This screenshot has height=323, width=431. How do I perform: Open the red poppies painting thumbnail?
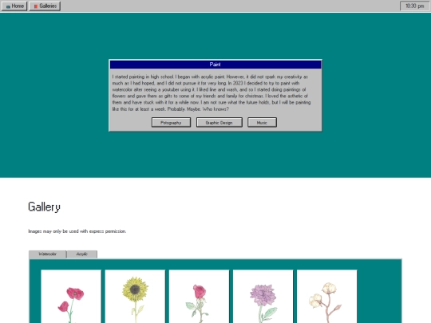[71, 297]
